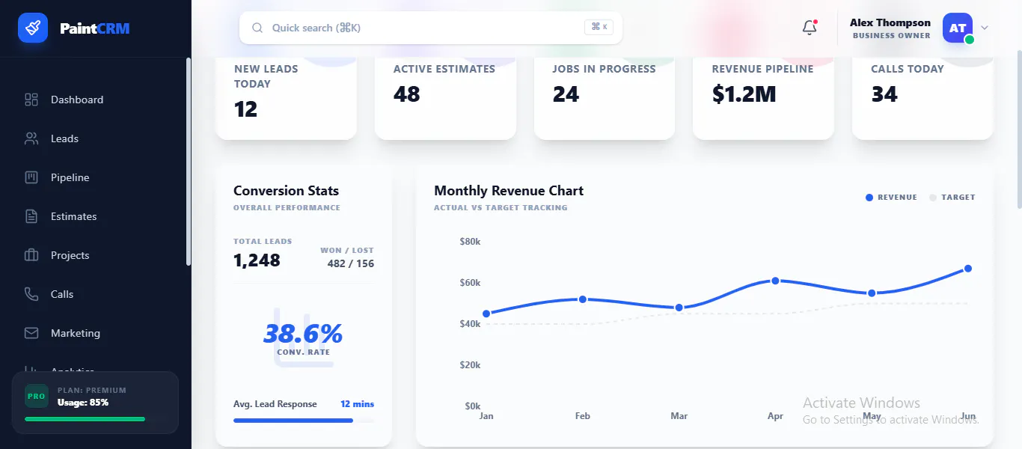The height and width of the screenshot is (449, 1022).
Task: Click the 38.6% conversion rate value
Action: pos(303,333)
